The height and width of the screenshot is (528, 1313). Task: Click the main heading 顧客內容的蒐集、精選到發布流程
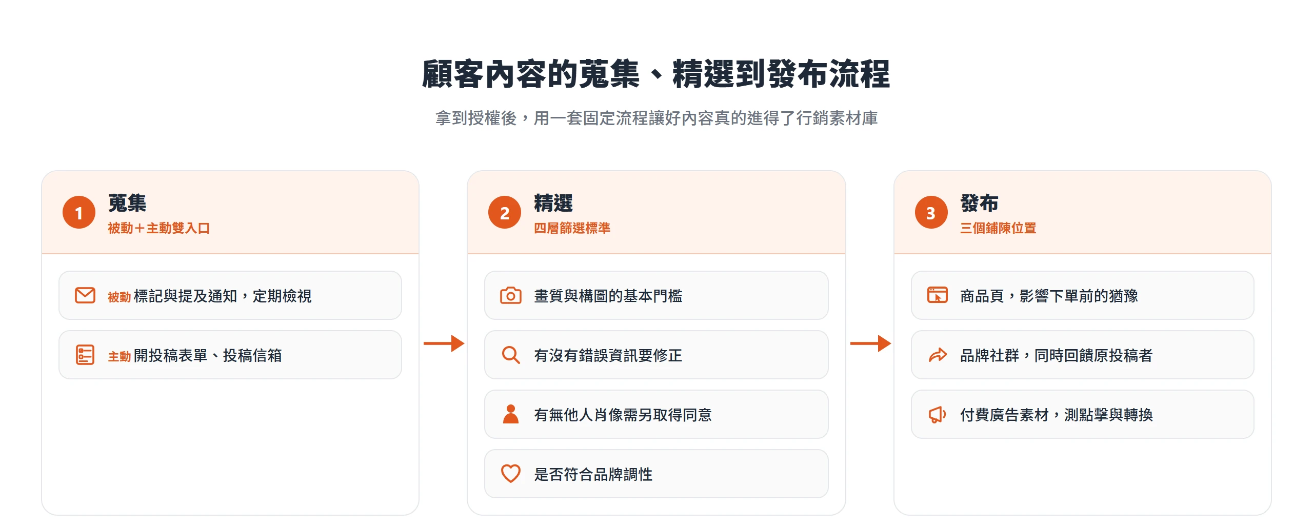click(656, 74)
